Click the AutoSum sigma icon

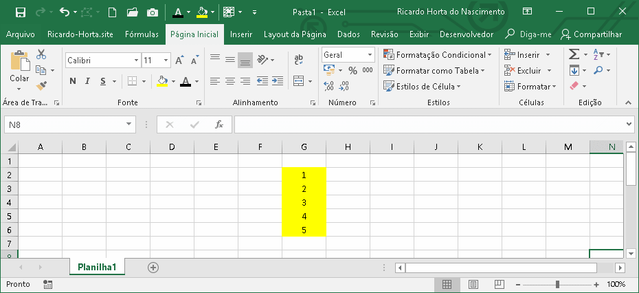pyautogui.click(x=574, y=54)
